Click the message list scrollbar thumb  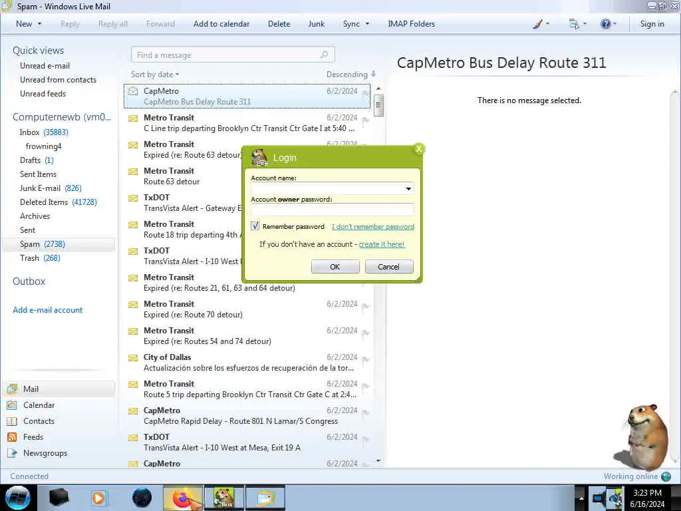coord(378,106)
